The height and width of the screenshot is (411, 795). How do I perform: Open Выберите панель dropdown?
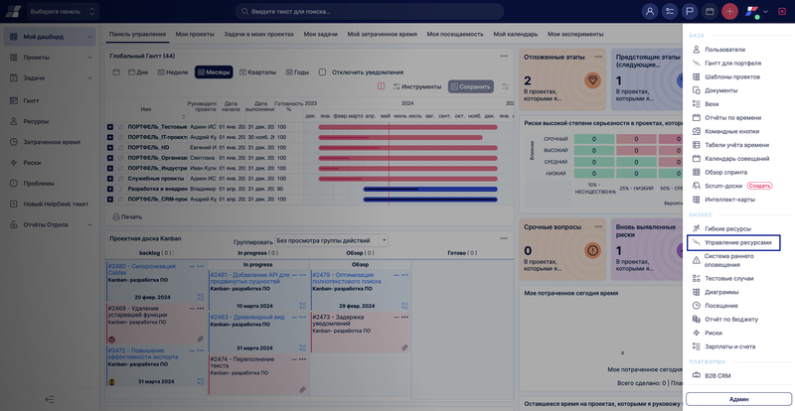62,12
